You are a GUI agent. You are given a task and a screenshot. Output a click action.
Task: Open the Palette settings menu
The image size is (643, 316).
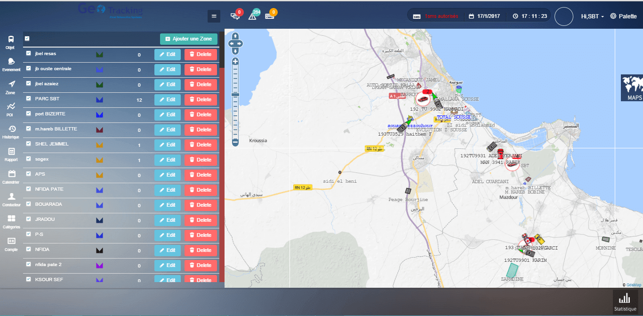pos(623,16)
